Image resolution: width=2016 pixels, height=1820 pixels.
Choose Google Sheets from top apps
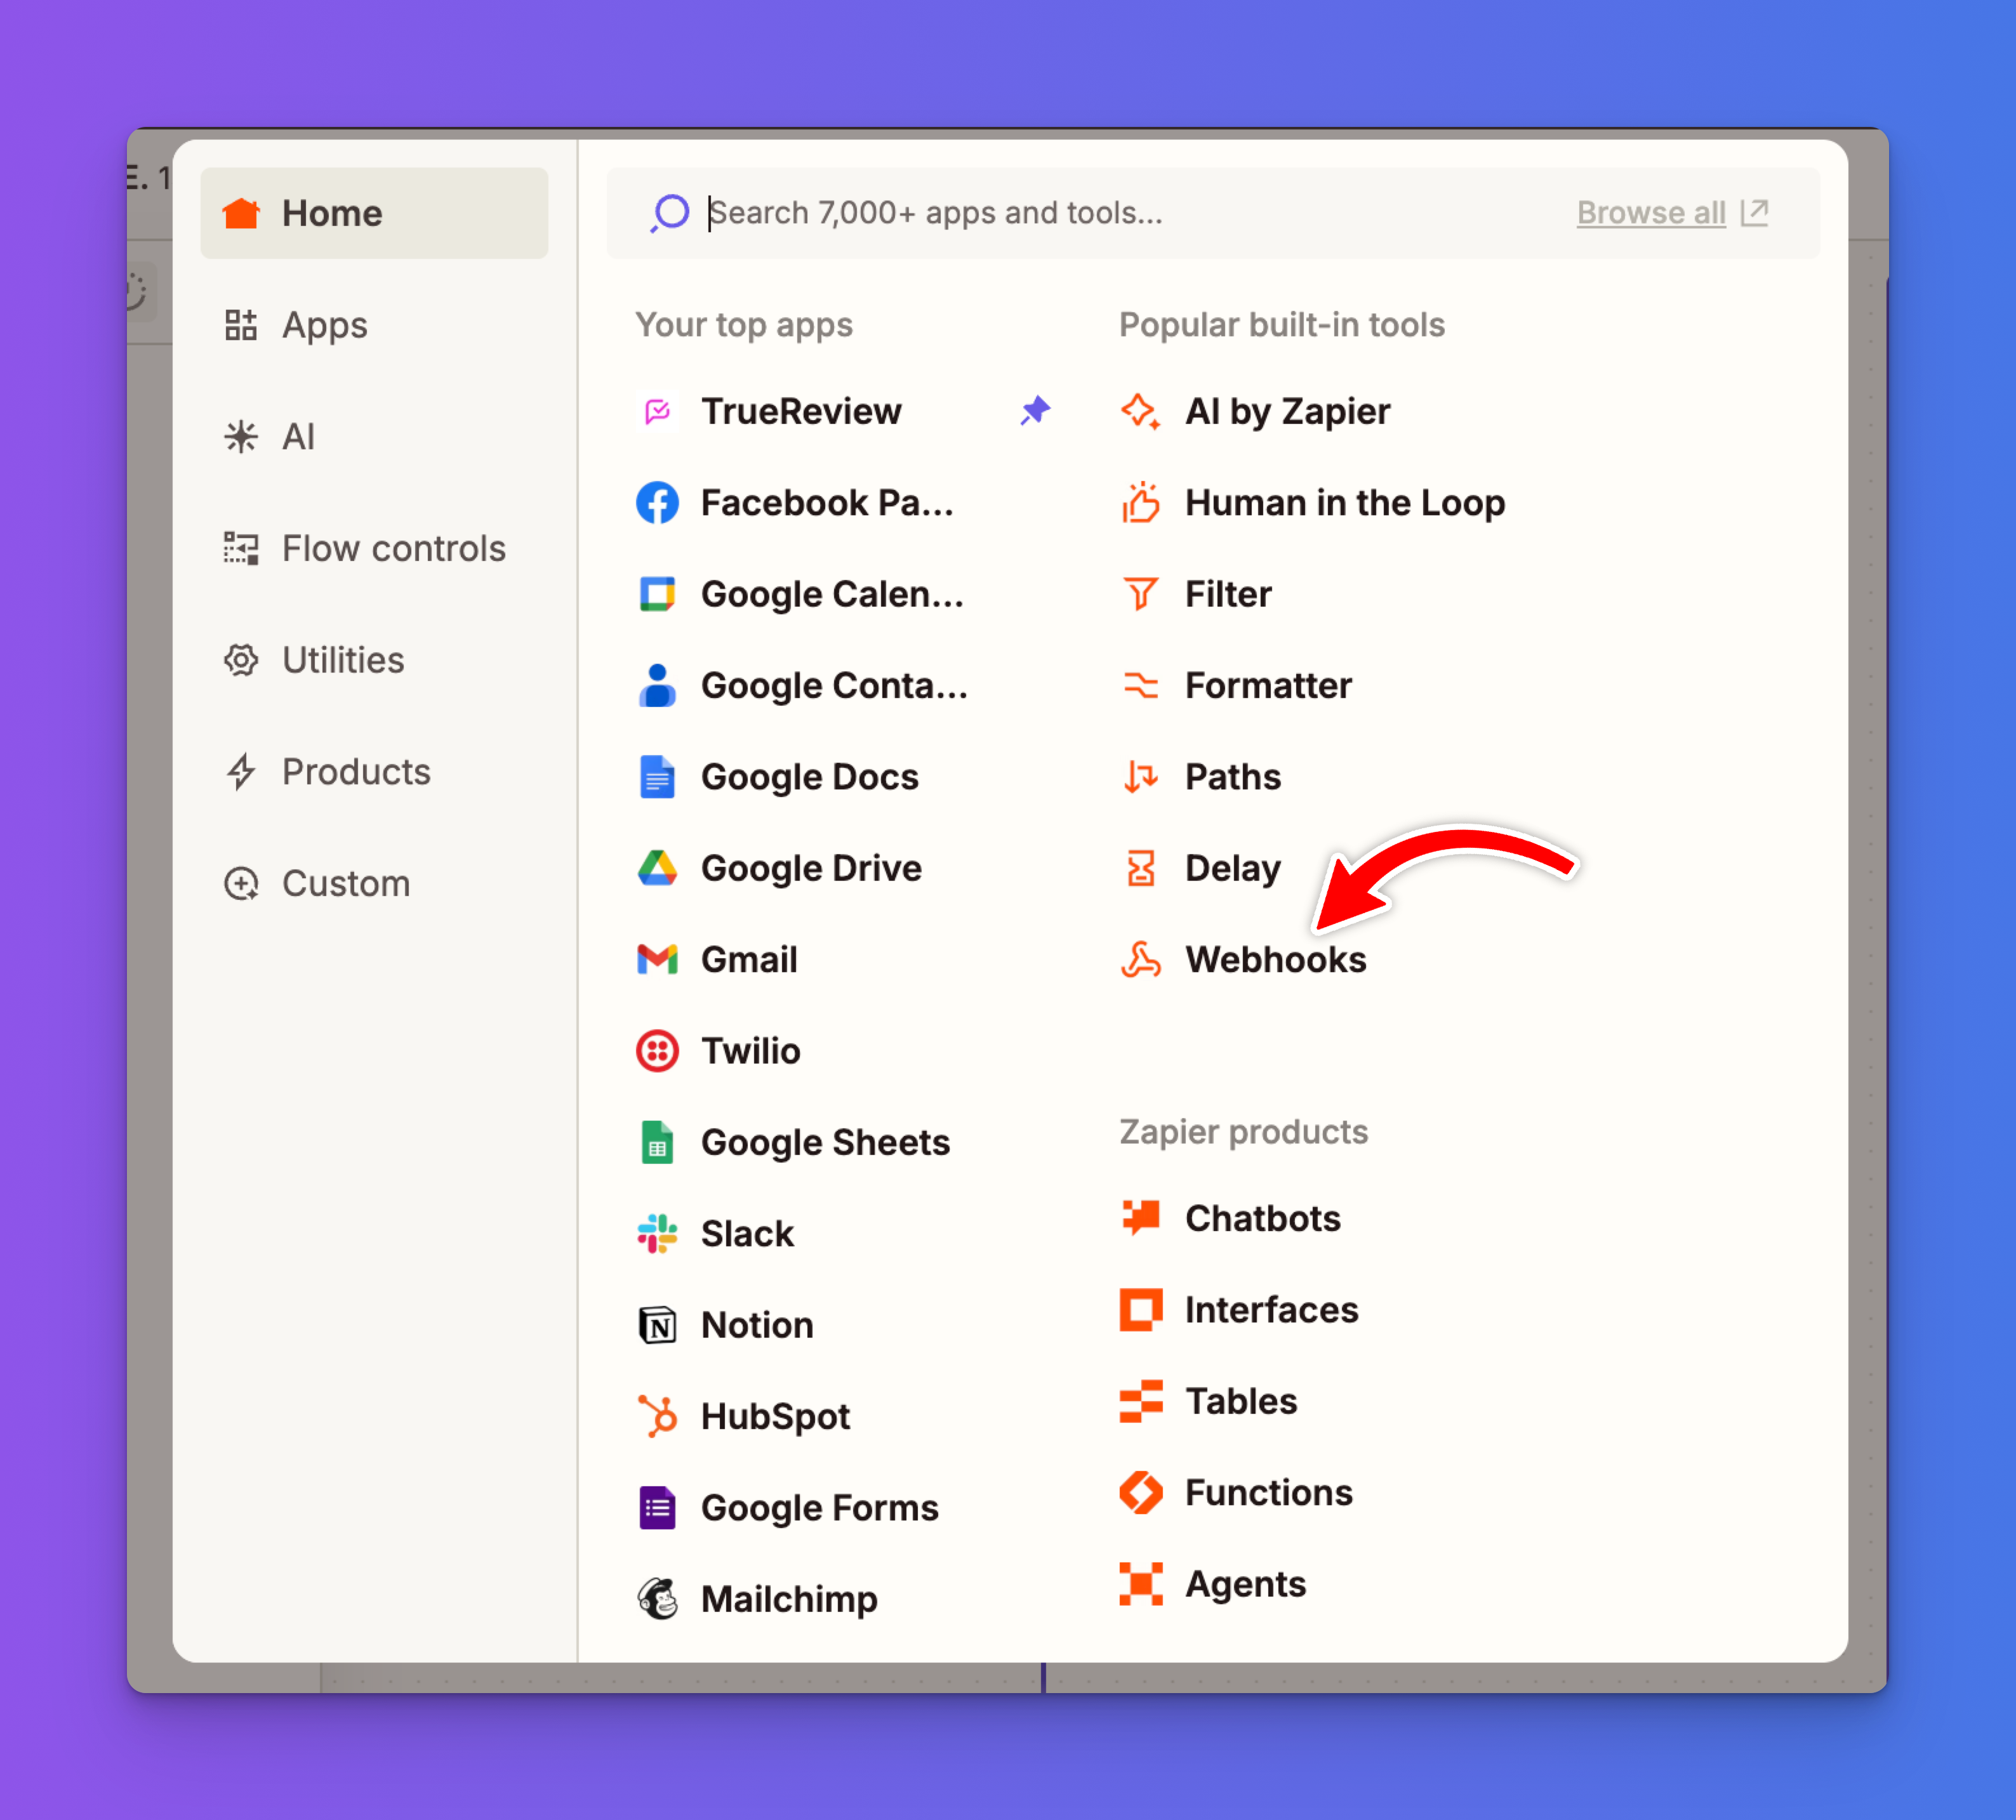pos(824,1142)
